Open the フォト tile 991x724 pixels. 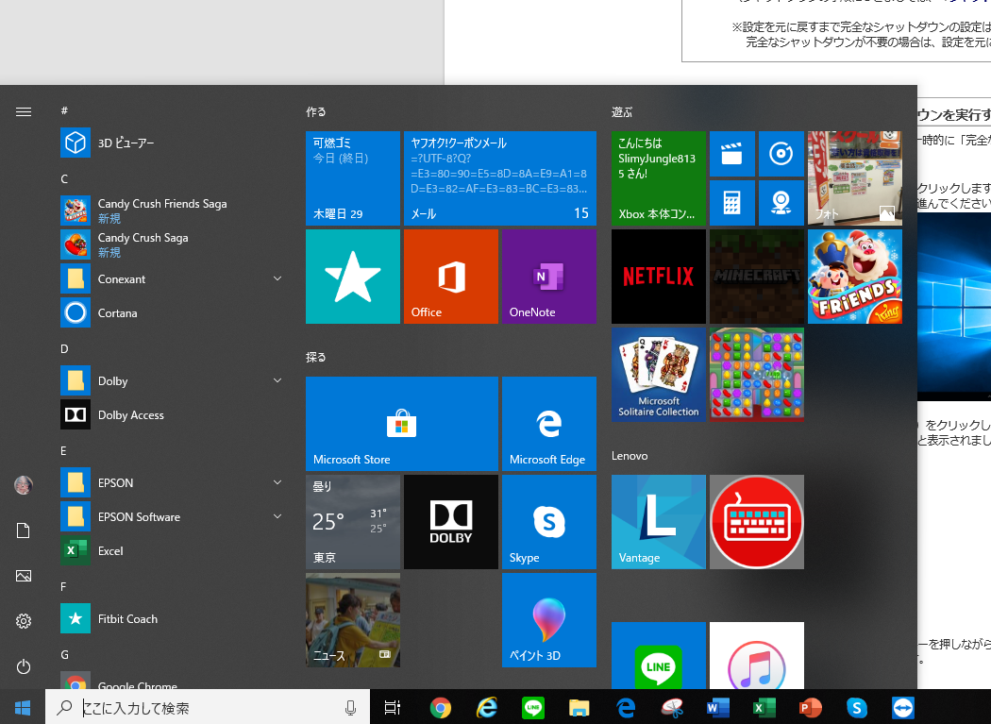pos(854,178)
